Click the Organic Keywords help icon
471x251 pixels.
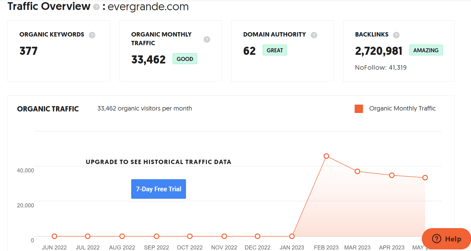pyautogui.click(x=92, y=35)
